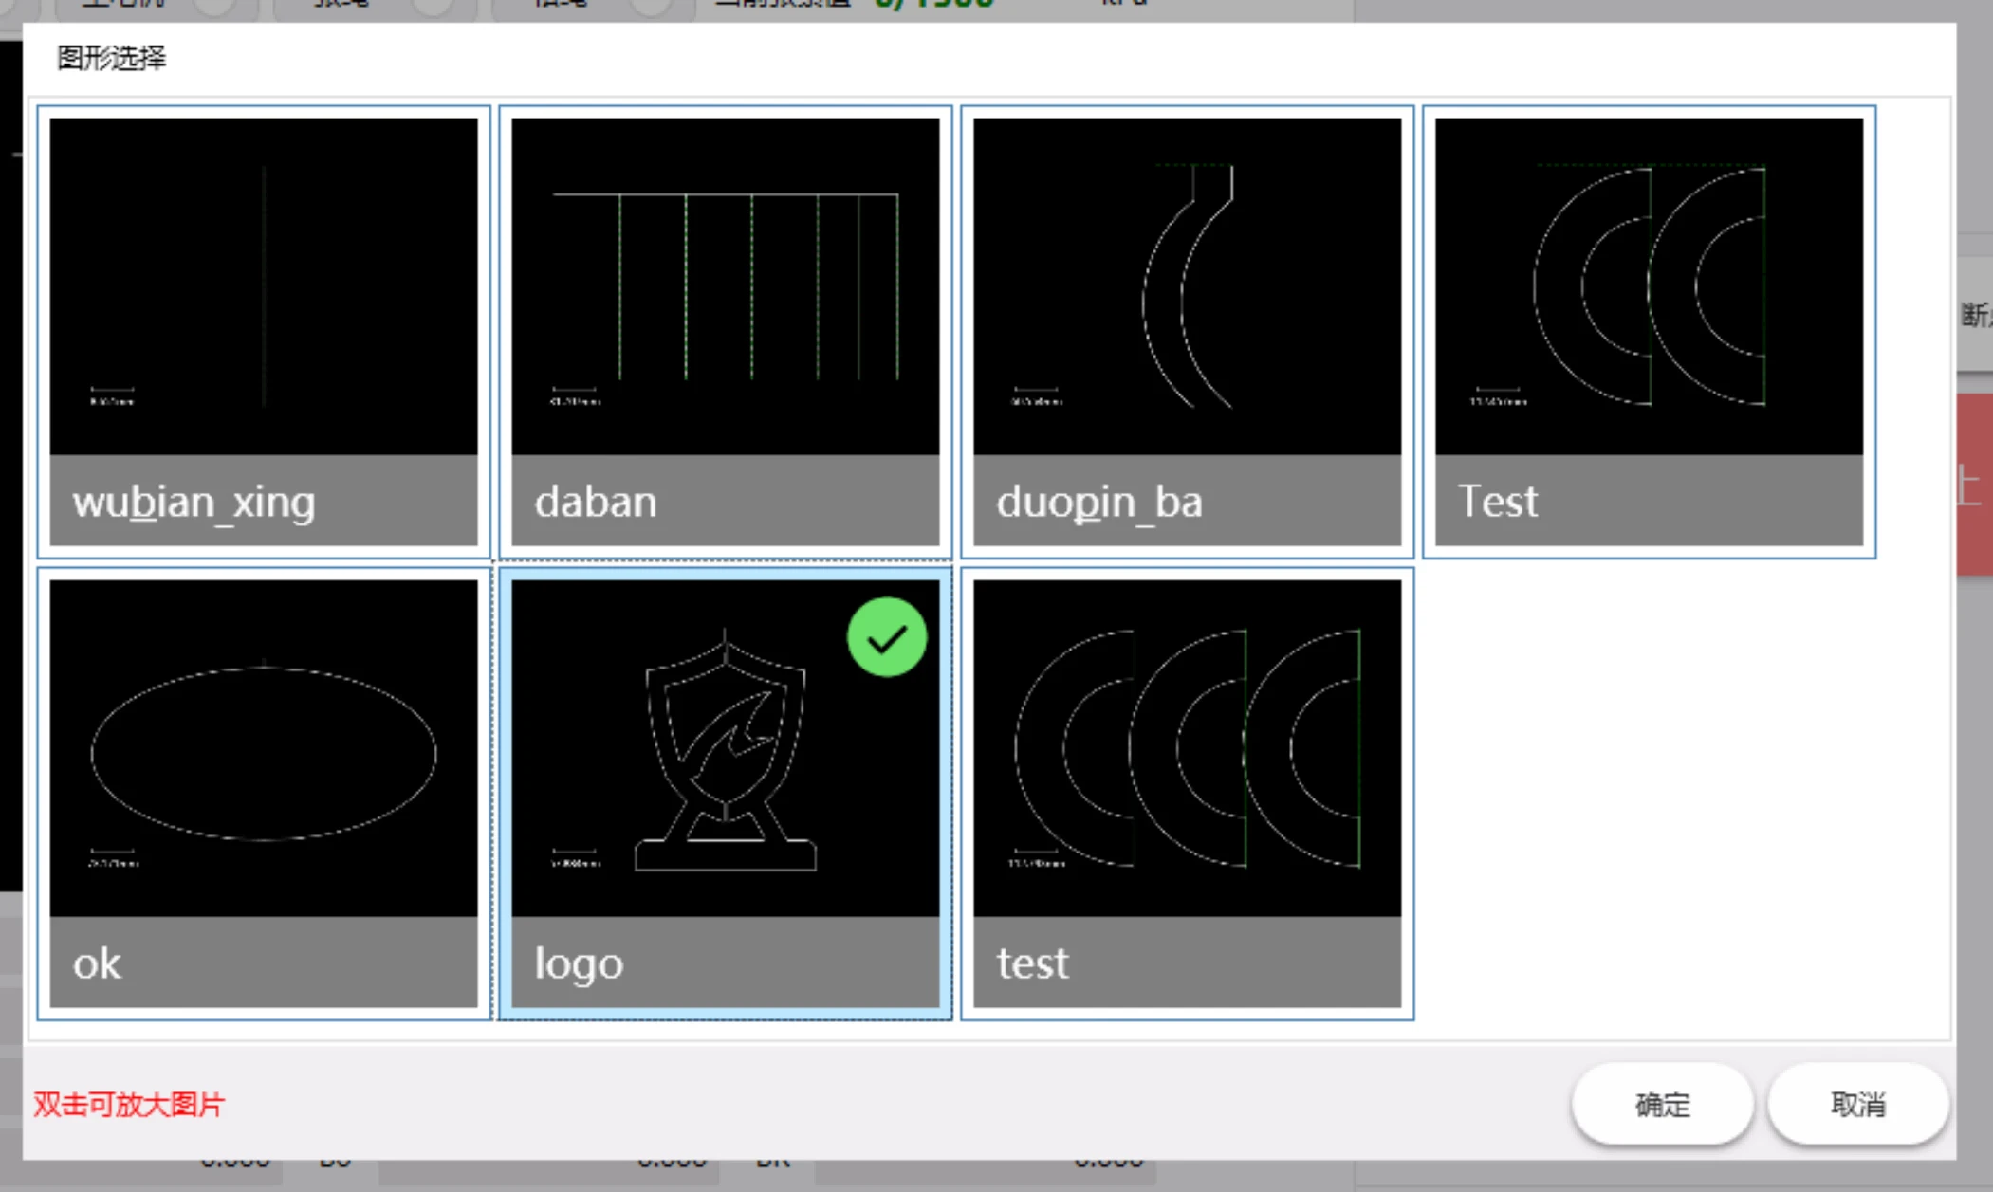Select the wubian_xing shape thumbnail
Screen dimensions: 1993x1192
[264, 286]
